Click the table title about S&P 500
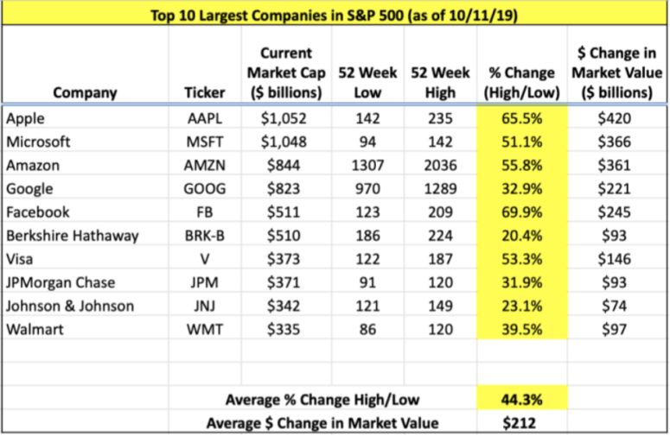670x436 pixels. click(x=335, y=15)
